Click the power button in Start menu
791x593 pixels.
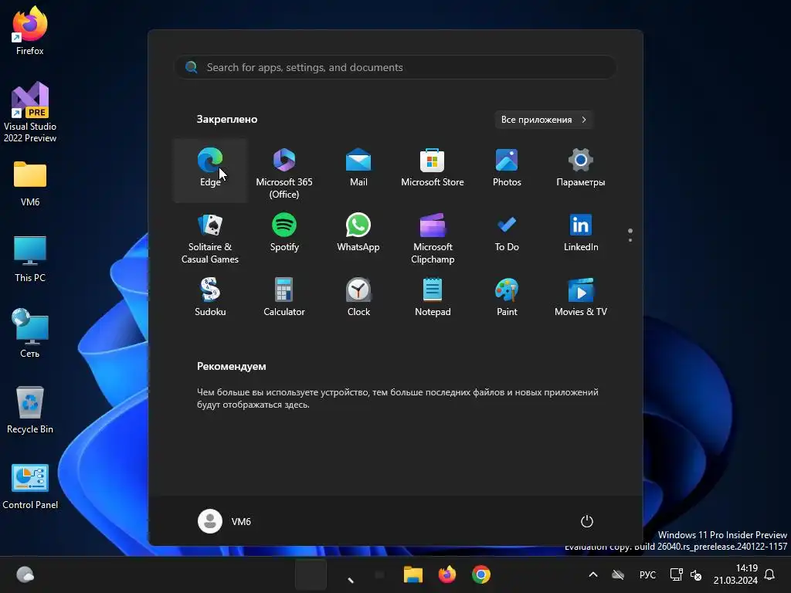tap(587, 521)
